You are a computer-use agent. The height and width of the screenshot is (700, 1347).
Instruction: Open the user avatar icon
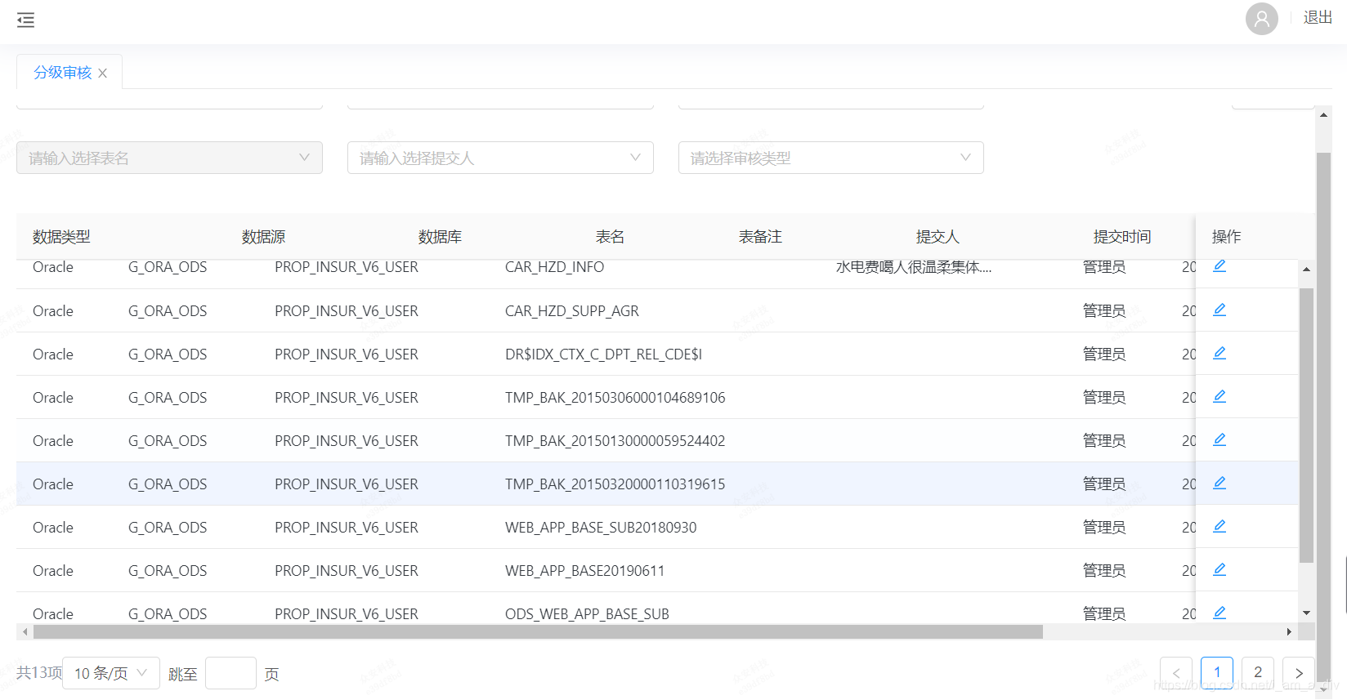[1261, 19]
